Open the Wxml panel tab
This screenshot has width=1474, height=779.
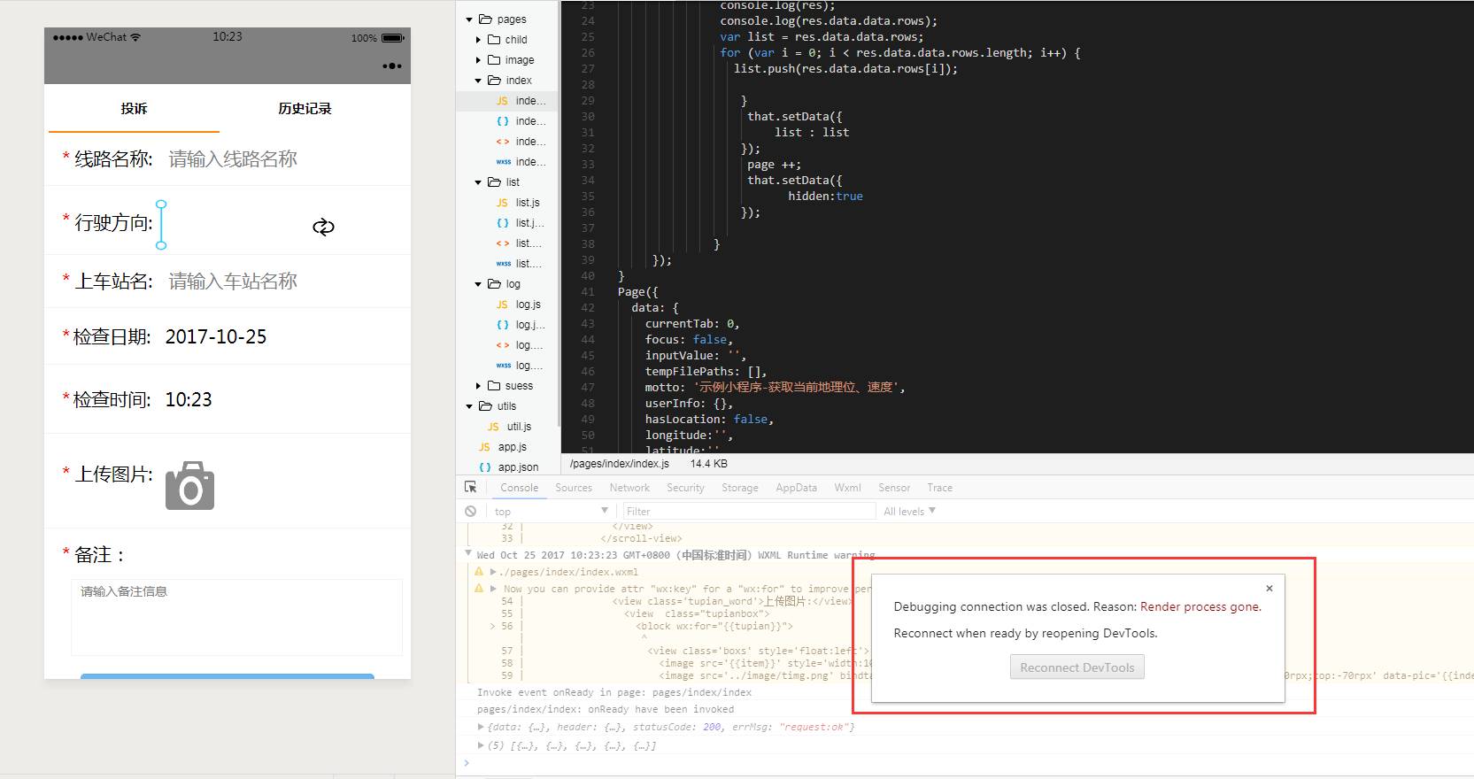[x=847, y=488]
